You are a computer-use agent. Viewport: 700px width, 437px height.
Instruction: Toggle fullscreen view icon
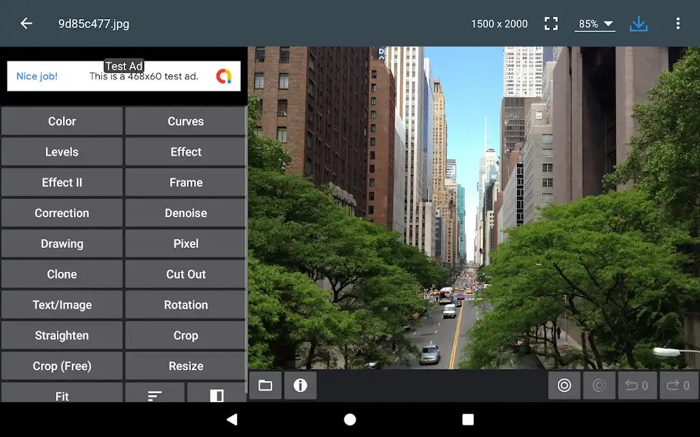coord(552,24)
